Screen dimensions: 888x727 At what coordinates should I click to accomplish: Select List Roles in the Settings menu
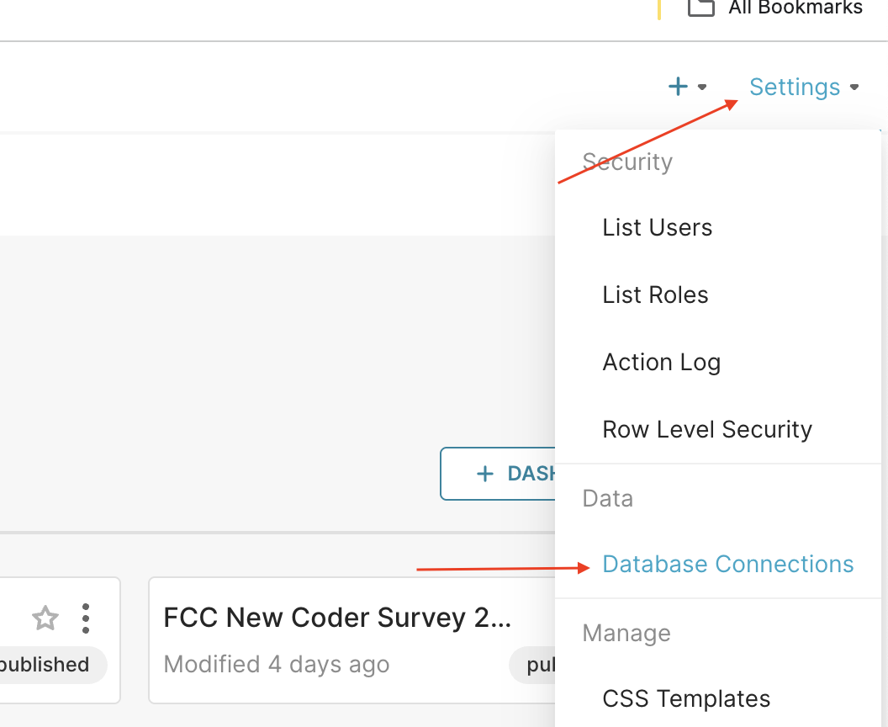654,295
